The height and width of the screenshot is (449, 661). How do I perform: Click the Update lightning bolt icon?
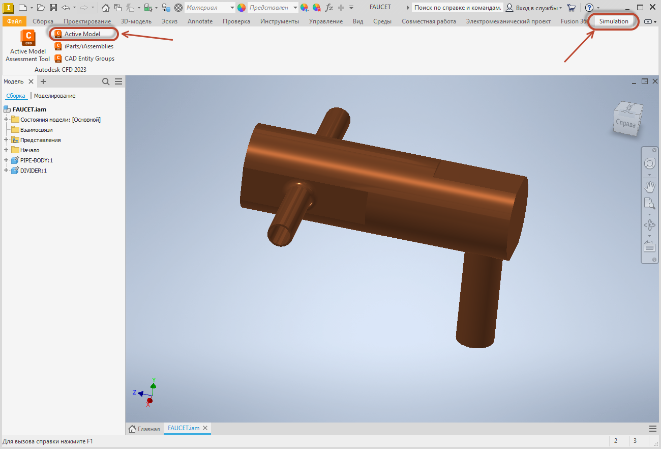[130, 8]
